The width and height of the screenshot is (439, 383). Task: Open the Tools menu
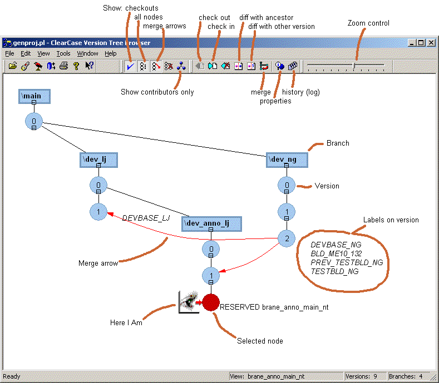click(63, 53)
